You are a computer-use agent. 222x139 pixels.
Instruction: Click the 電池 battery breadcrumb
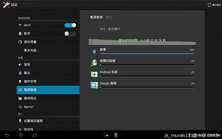click(x=109, y=17)
